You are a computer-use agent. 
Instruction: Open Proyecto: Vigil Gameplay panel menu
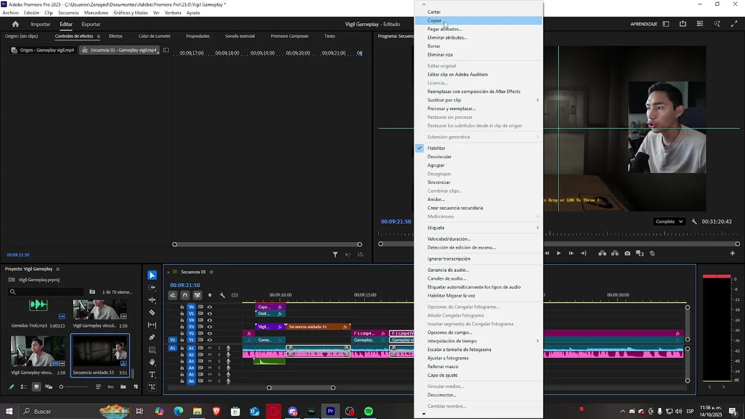point(57,269)
